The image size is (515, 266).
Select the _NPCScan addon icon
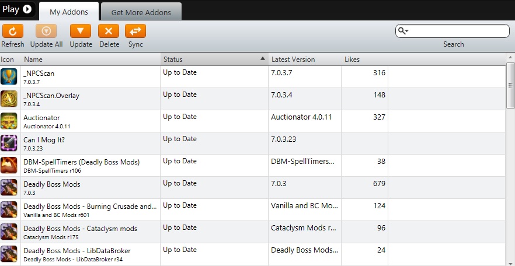point(9,76)
